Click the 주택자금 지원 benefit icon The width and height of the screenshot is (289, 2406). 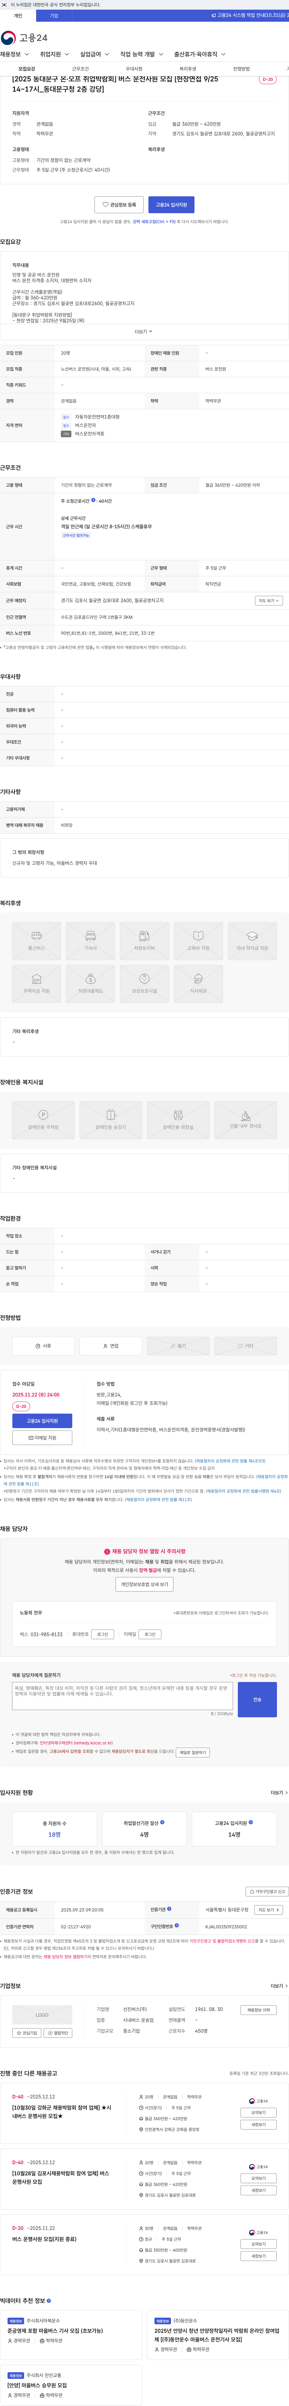(36, 984)
